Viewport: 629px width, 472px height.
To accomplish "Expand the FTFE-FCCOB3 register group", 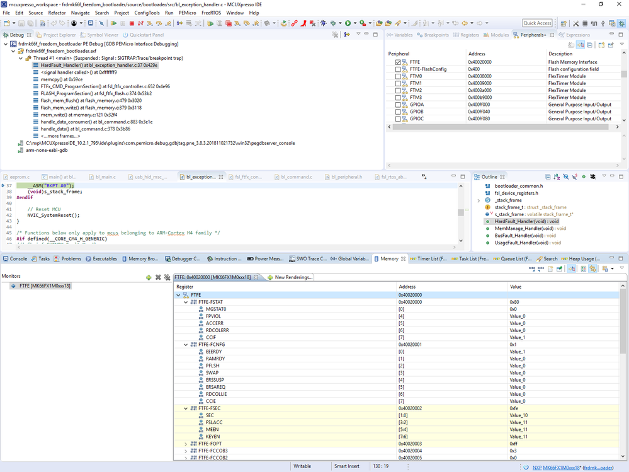I will coord(186,451).
